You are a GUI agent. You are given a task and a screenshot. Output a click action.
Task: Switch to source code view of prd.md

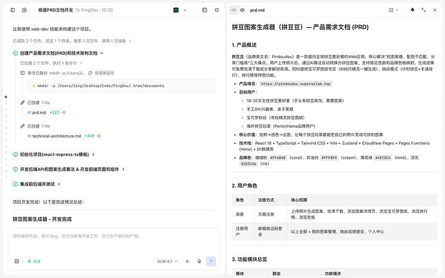tap(233, 10)
